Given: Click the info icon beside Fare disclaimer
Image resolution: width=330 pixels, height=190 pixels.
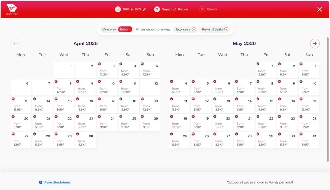Looking at the screenshot, I should 40,182.
